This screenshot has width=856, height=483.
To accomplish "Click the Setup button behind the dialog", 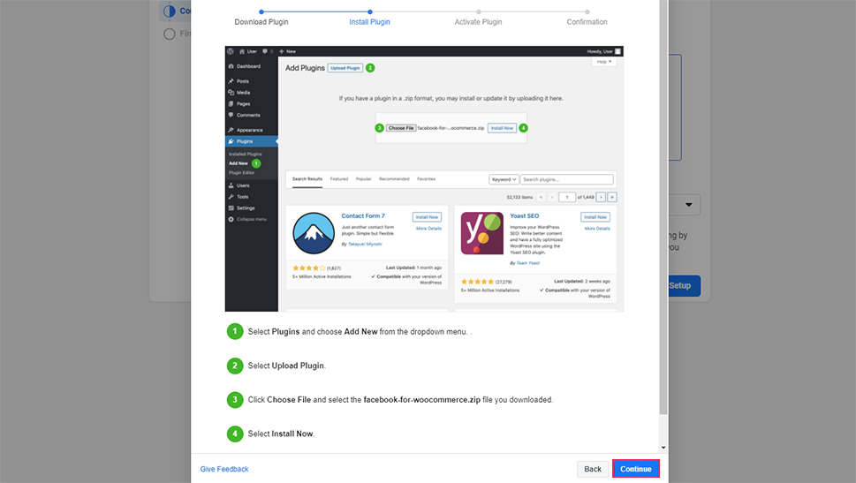I will pos(684,285).
